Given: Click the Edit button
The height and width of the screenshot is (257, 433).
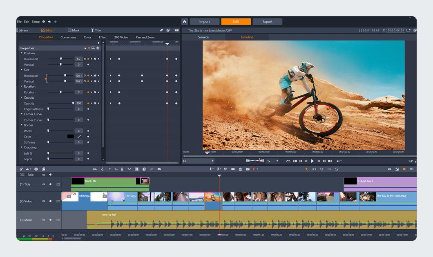Looking at the screenshot, I should 236,22.
